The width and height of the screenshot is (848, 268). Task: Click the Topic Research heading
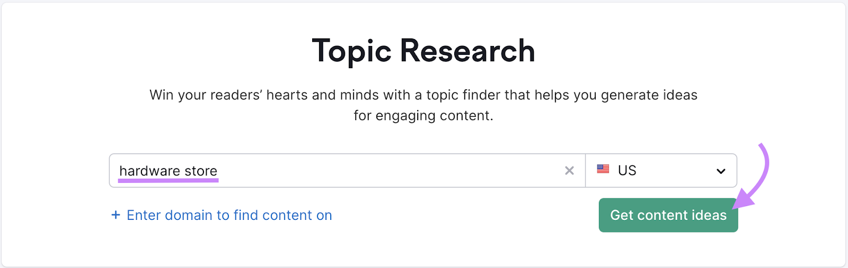coord(423,51)
